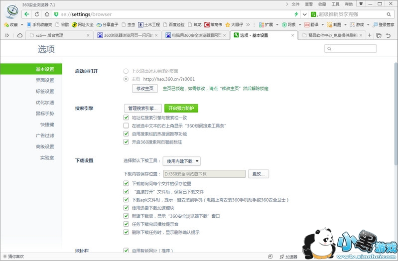This screenshot has height=261, width=398.
Task: Toggle 开启360搜索网页智能标注 checkbox
Action: coord(126,141)
